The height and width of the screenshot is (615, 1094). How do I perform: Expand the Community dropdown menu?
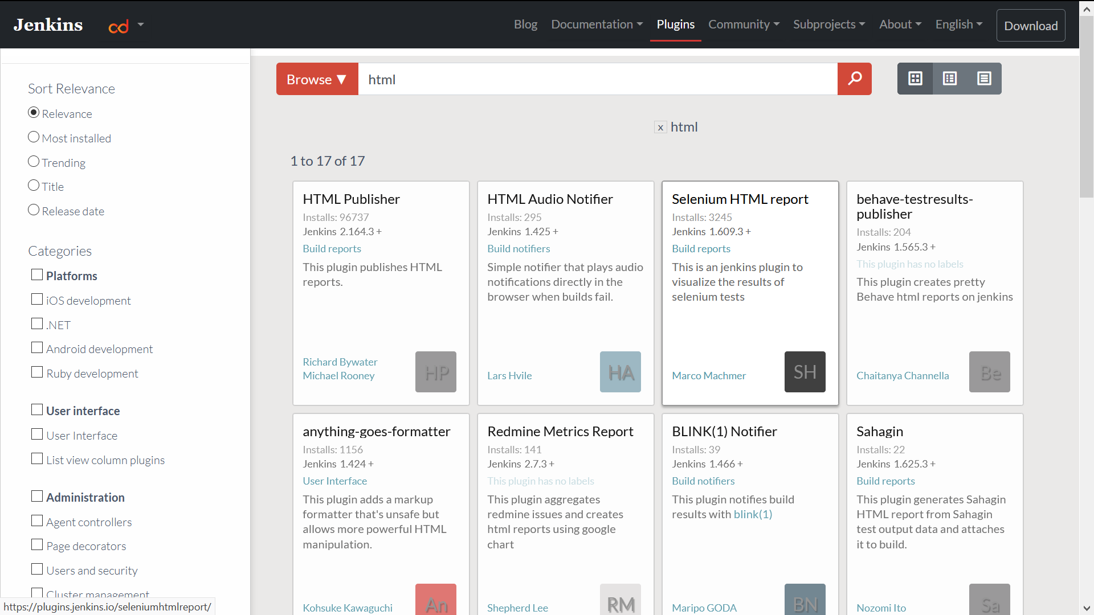[744, 24]
